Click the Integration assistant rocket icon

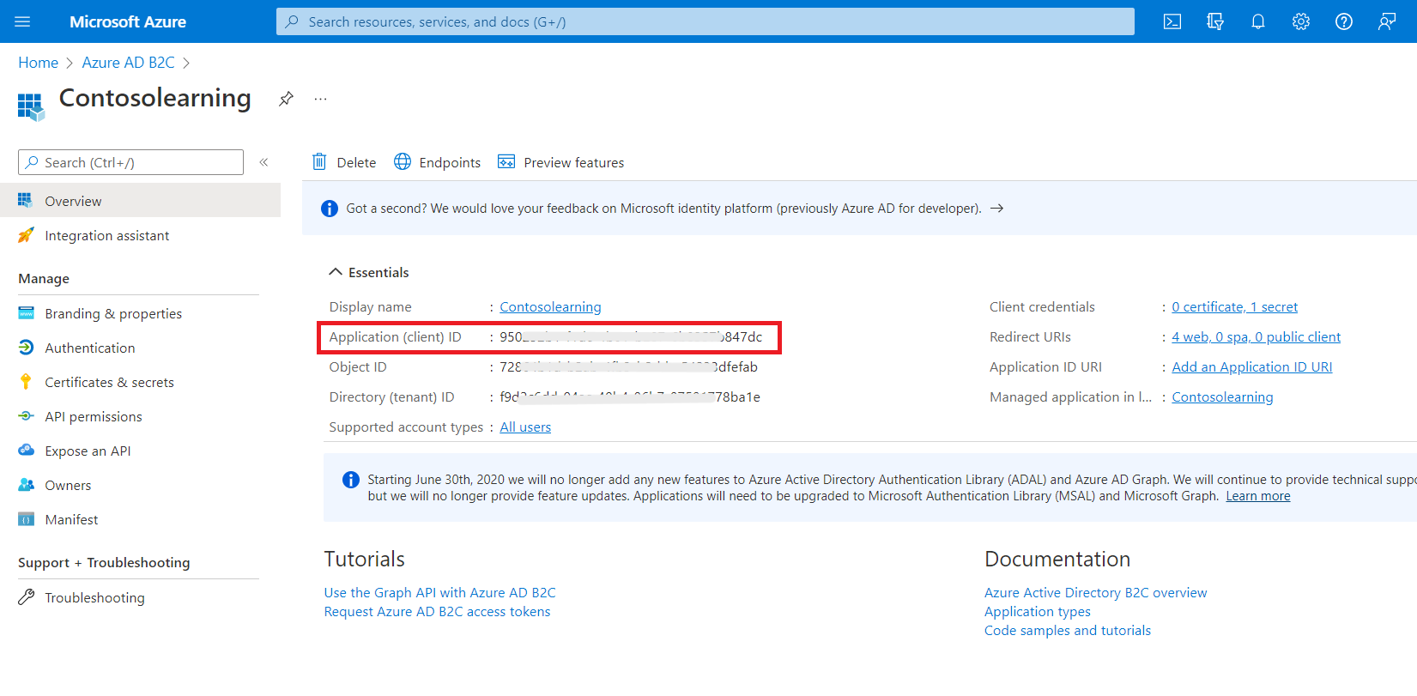coord(26,235)
